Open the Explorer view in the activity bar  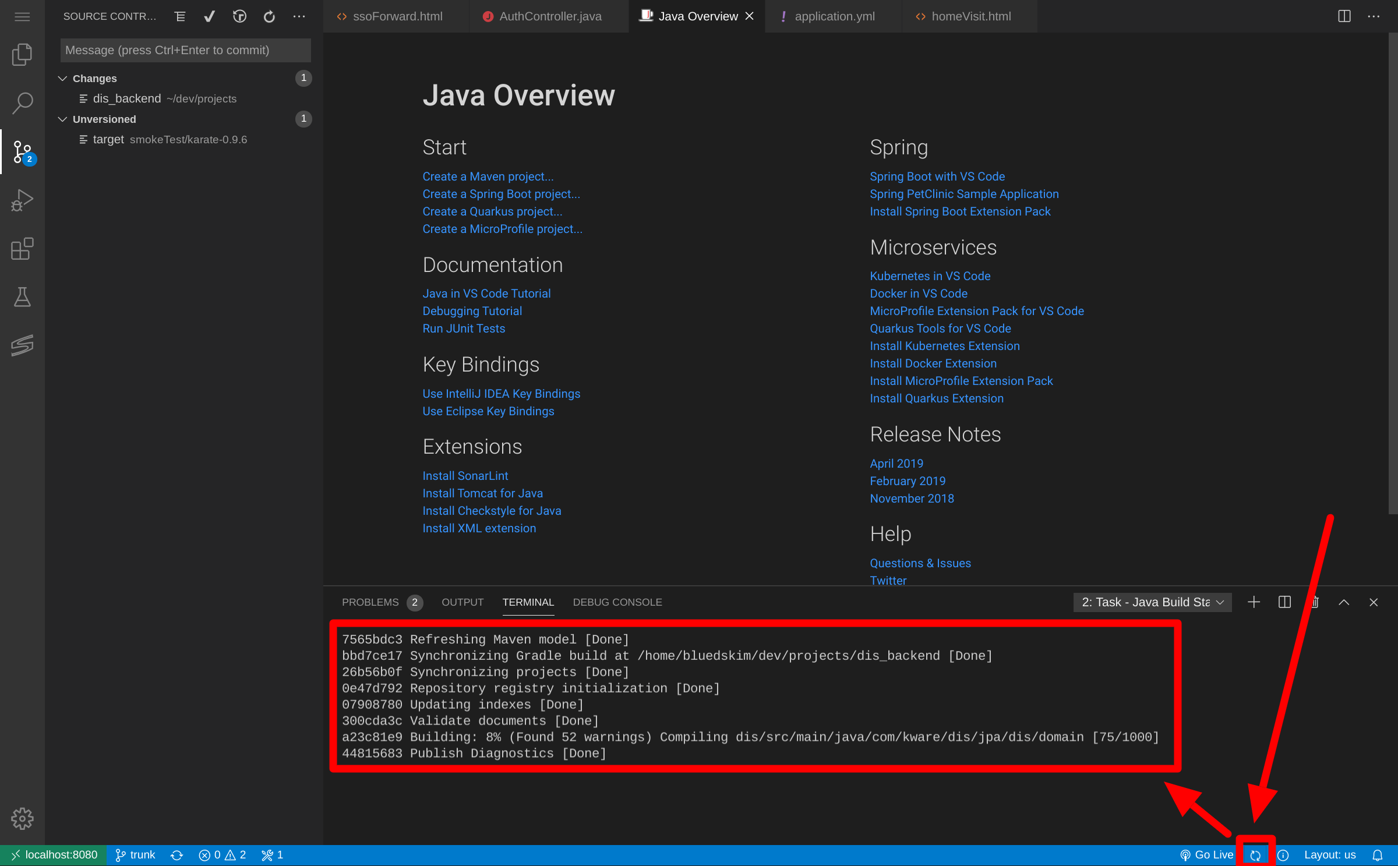pyautogui.click(x=22, y=54)
